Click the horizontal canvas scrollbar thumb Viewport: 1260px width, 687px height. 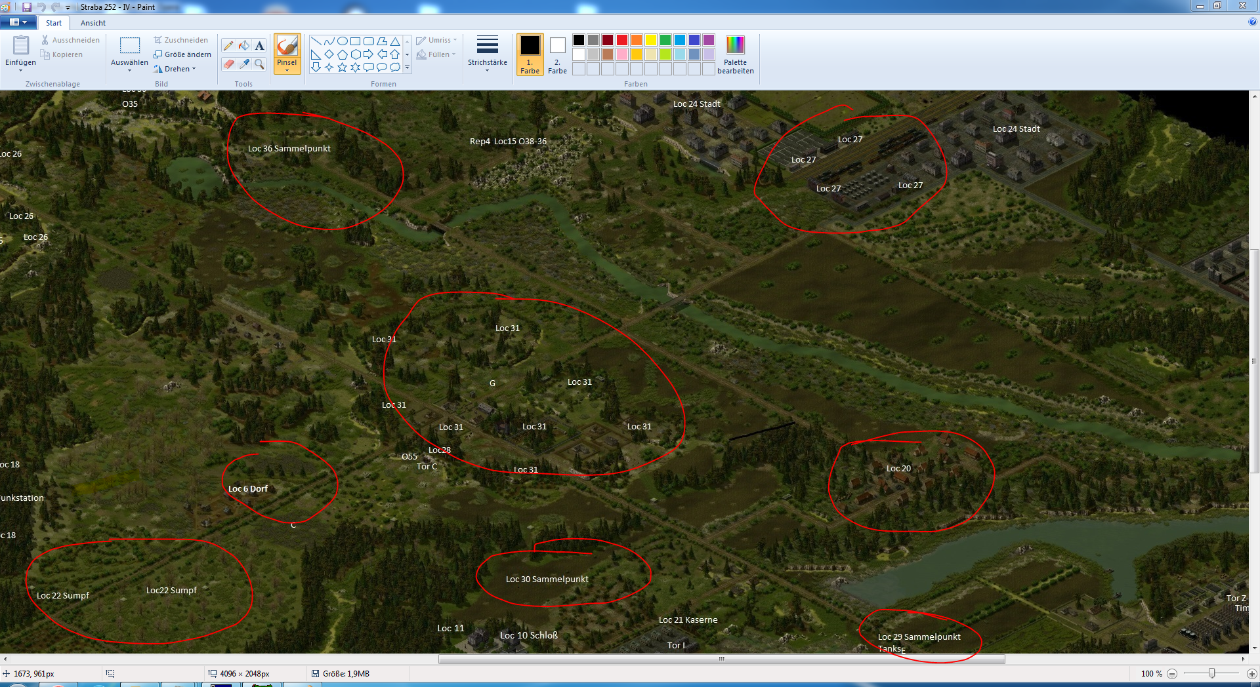[x=722, y=659]
